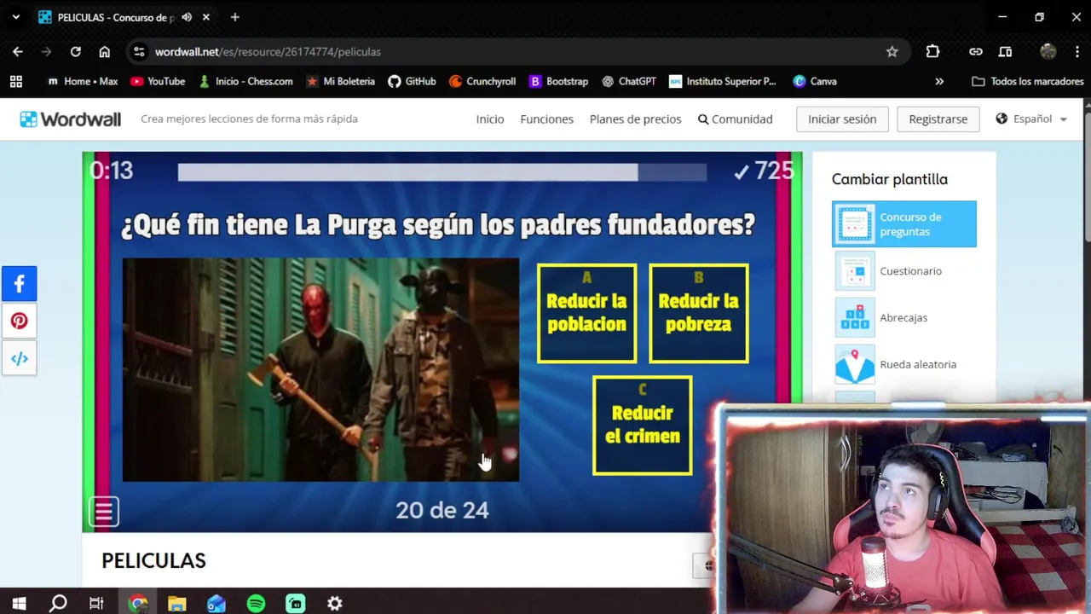This screenshot has width=1091, height=614.
Task: Open the Instituto Superior P... bookmark
Action: pyautogui.click(x=723, y=81)
